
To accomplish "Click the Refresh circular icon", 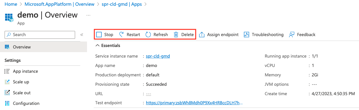I will [x=148, y=35].
